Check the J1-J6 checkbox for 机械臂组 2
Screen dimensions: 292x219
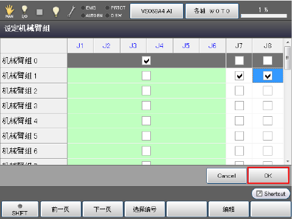tap(146, 91)
